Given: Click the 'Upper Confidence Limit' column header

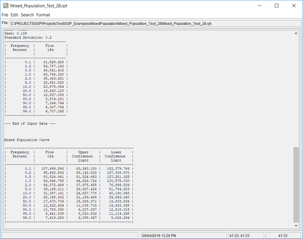Looking at the screenshot, I should click(x=82, y=156).
